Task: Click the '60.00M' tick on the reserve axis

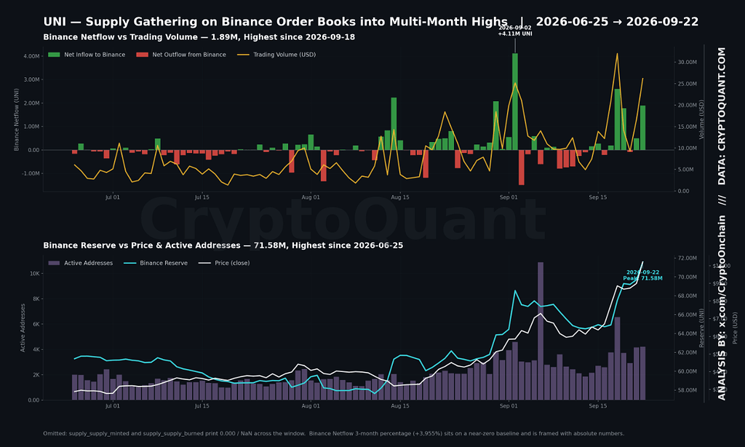Action: [x=687, y=371]
